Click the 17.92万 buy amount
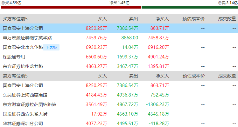 [99, 114]
